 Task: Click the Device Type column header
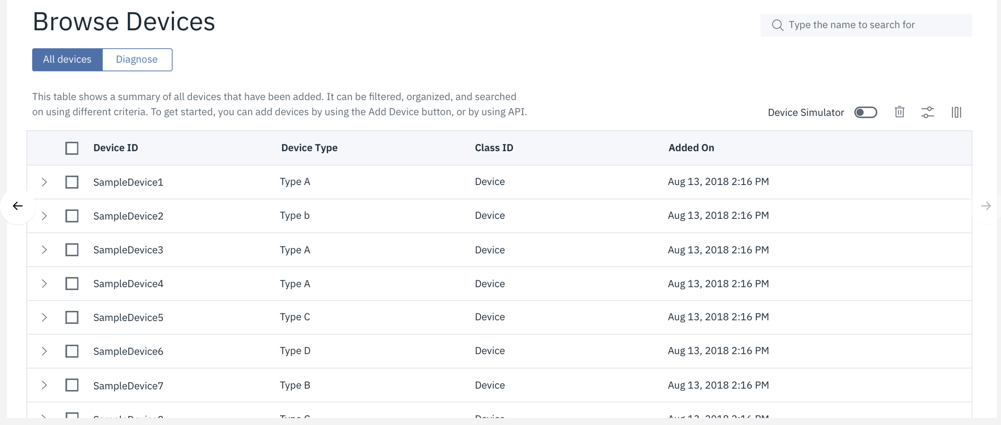(309, 148)
